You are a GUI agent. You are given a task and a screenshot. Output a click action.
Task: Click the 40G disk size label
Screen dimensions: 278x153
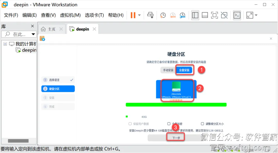pos(144,117)
